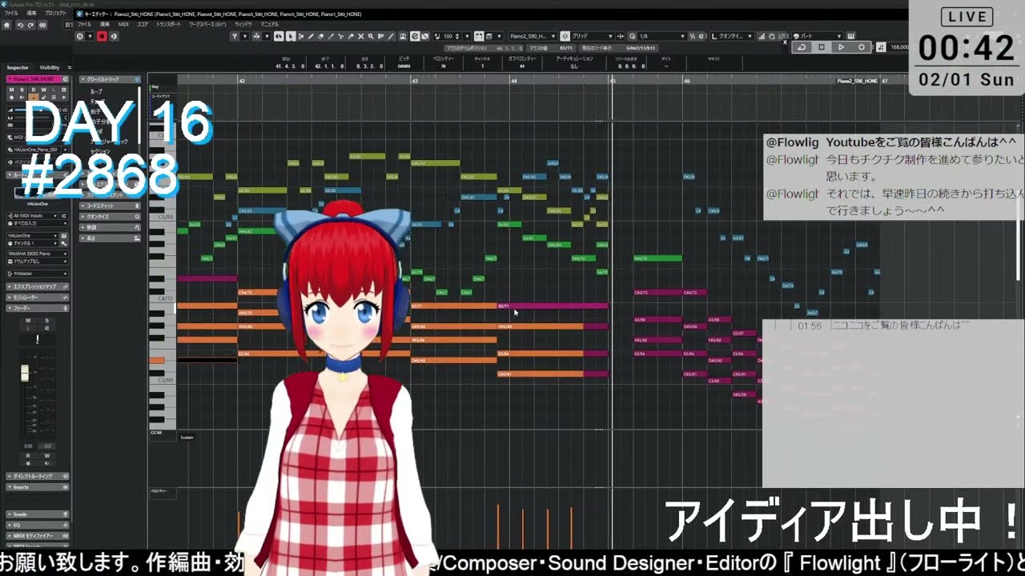Click the piano keyboard icon in editor toolbar
Screen dimensions: 1025x576
pyautogui.click(x=850, y=36)
